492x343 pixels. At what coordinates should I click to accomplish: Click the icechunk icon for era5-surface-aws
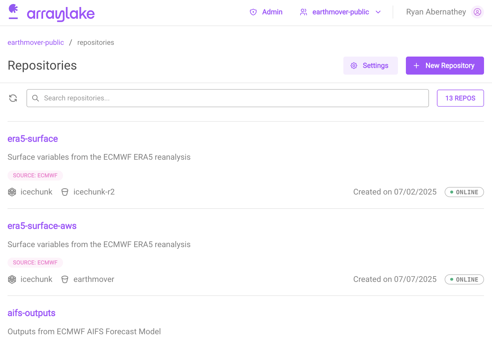click(12, 279)
